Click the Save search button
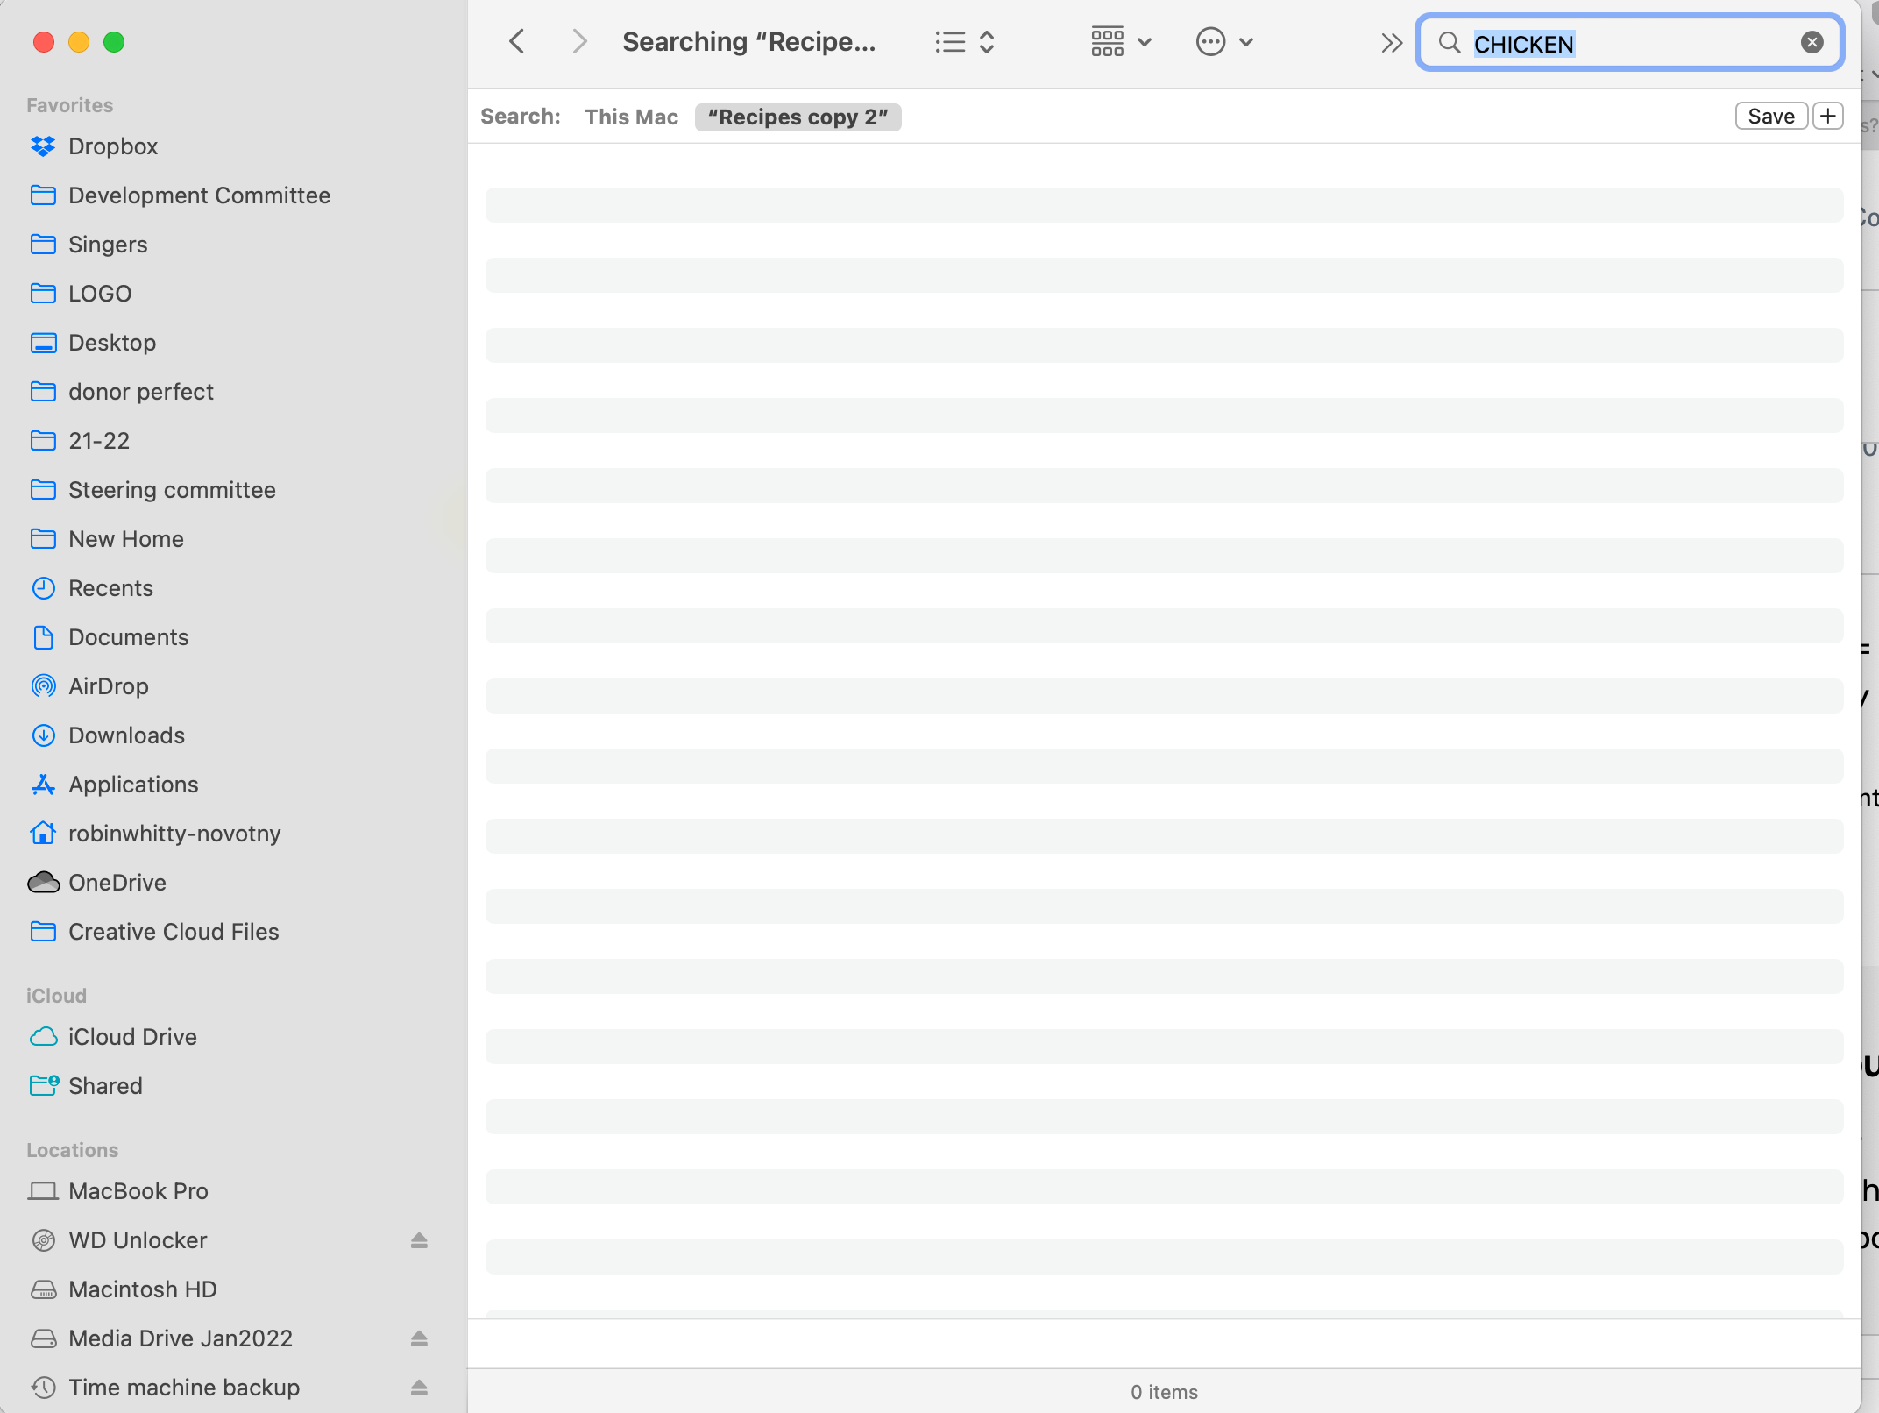The width and height of the screenshot is (1879, 1413). pyautogui.click(x=1770, y=116)
